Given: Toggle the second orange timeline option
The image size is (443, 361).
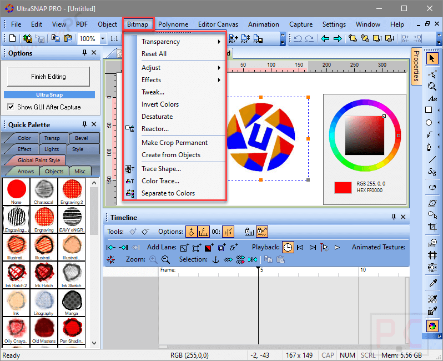Looking at the screenshot, I should pyautogui.click(x=203, y=232).
